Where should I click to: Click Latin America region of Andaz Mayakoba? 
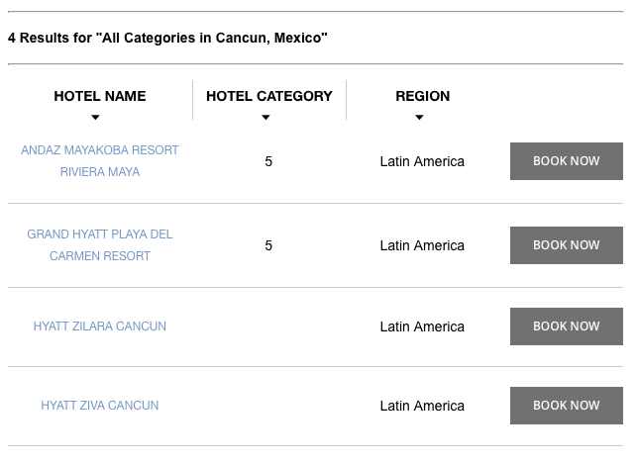pyautogui.click(x=422, y=161)
